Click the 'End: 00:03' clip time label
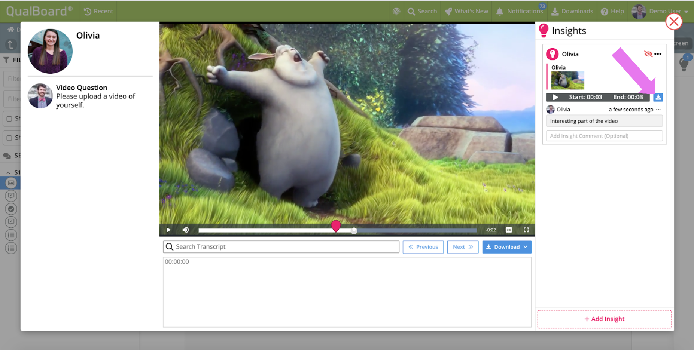Image resolution: width=694 pixels, height=350 pixels. [x=628, y=97]
